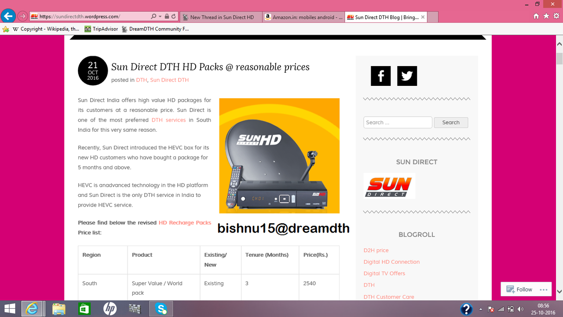Close the Sun Direct DTH Blog tab
The image size is (563, 317).
(x=423, y=17)
